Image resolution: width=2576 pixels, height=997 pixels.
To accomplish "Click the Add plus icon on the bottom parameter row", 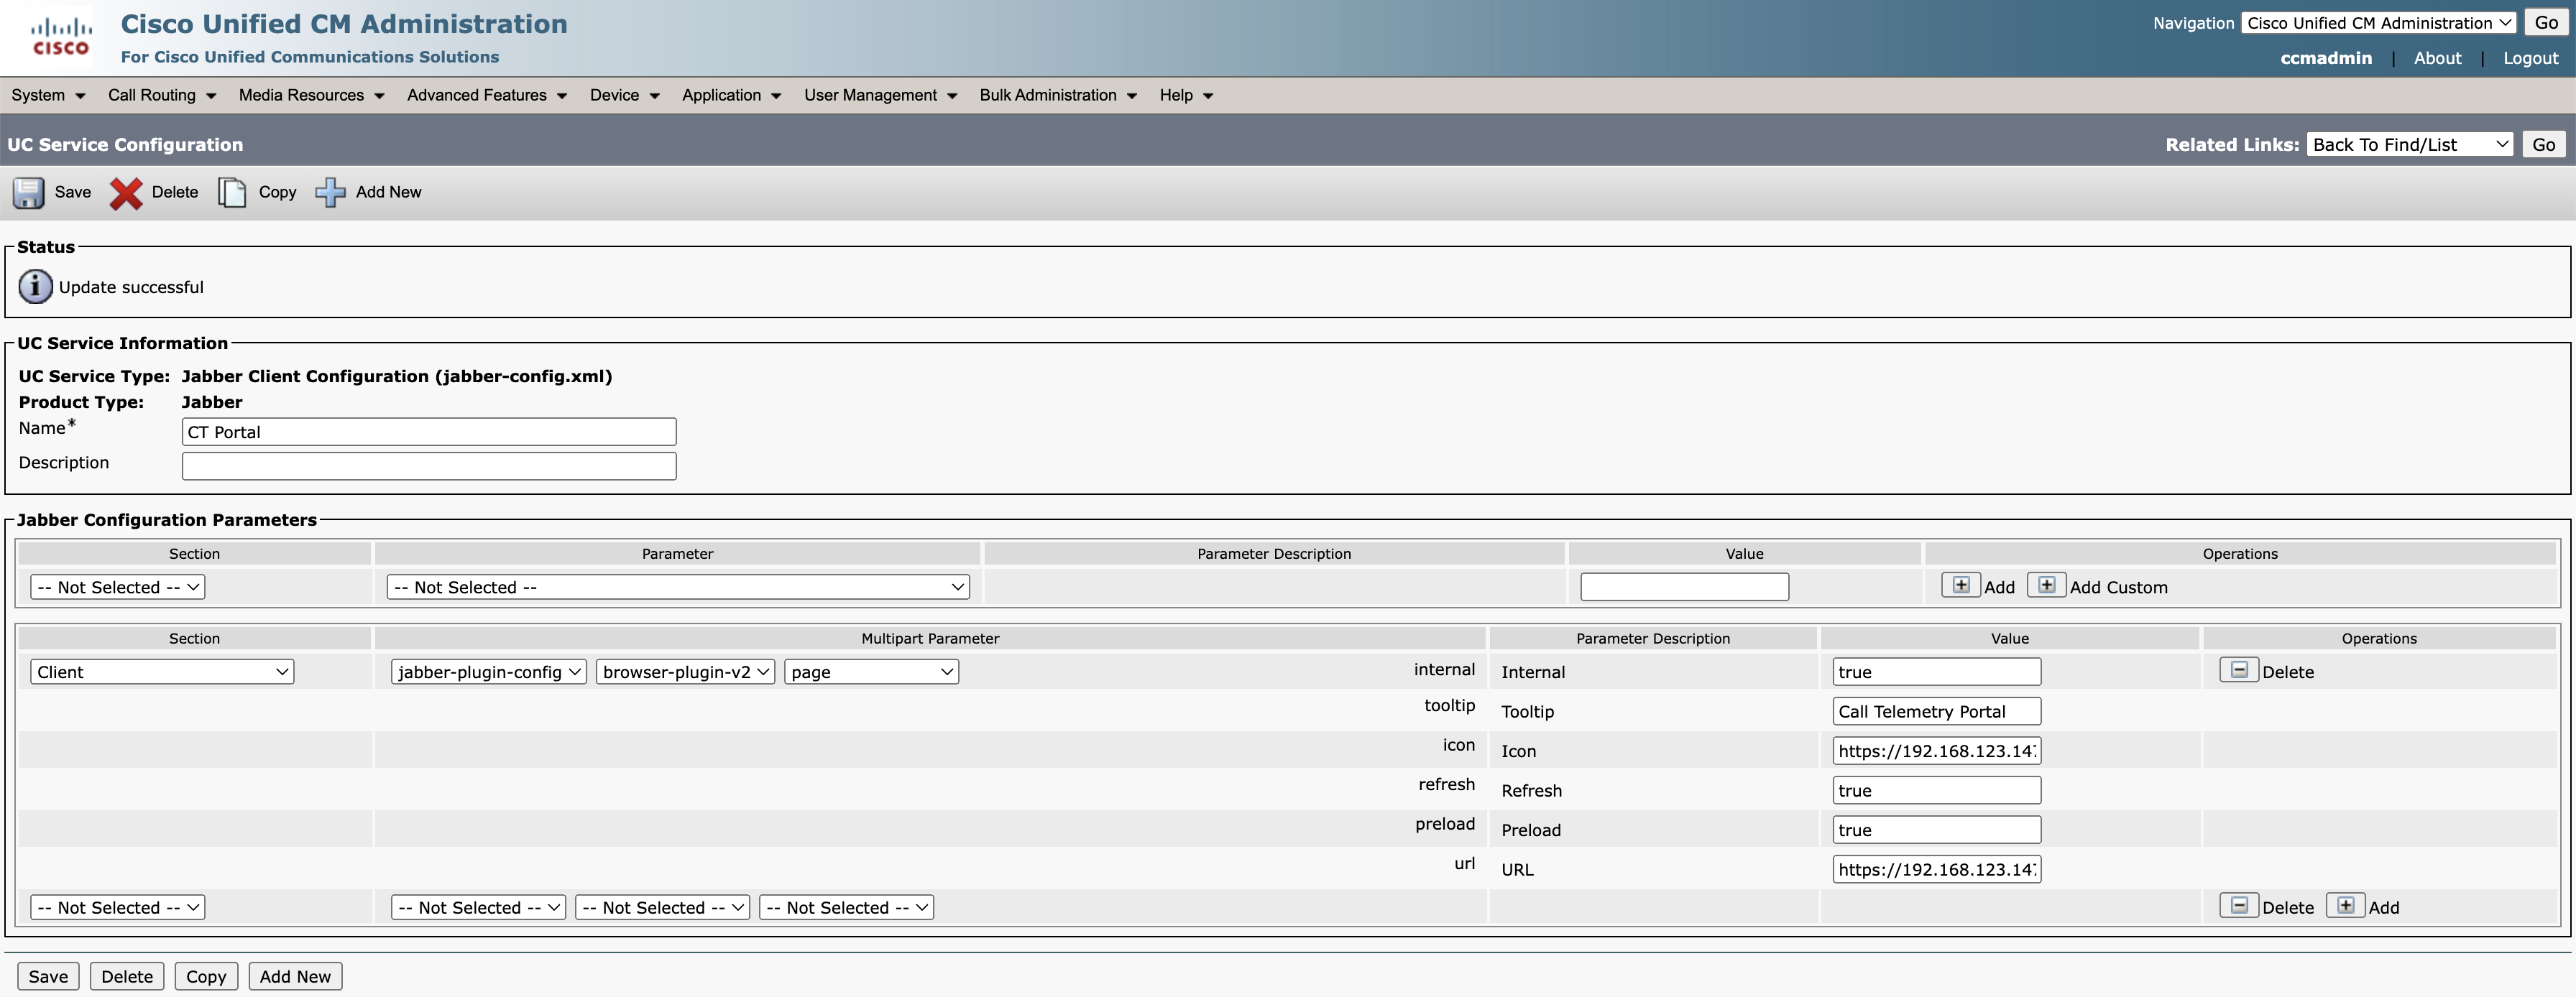I will point(2347,905).
